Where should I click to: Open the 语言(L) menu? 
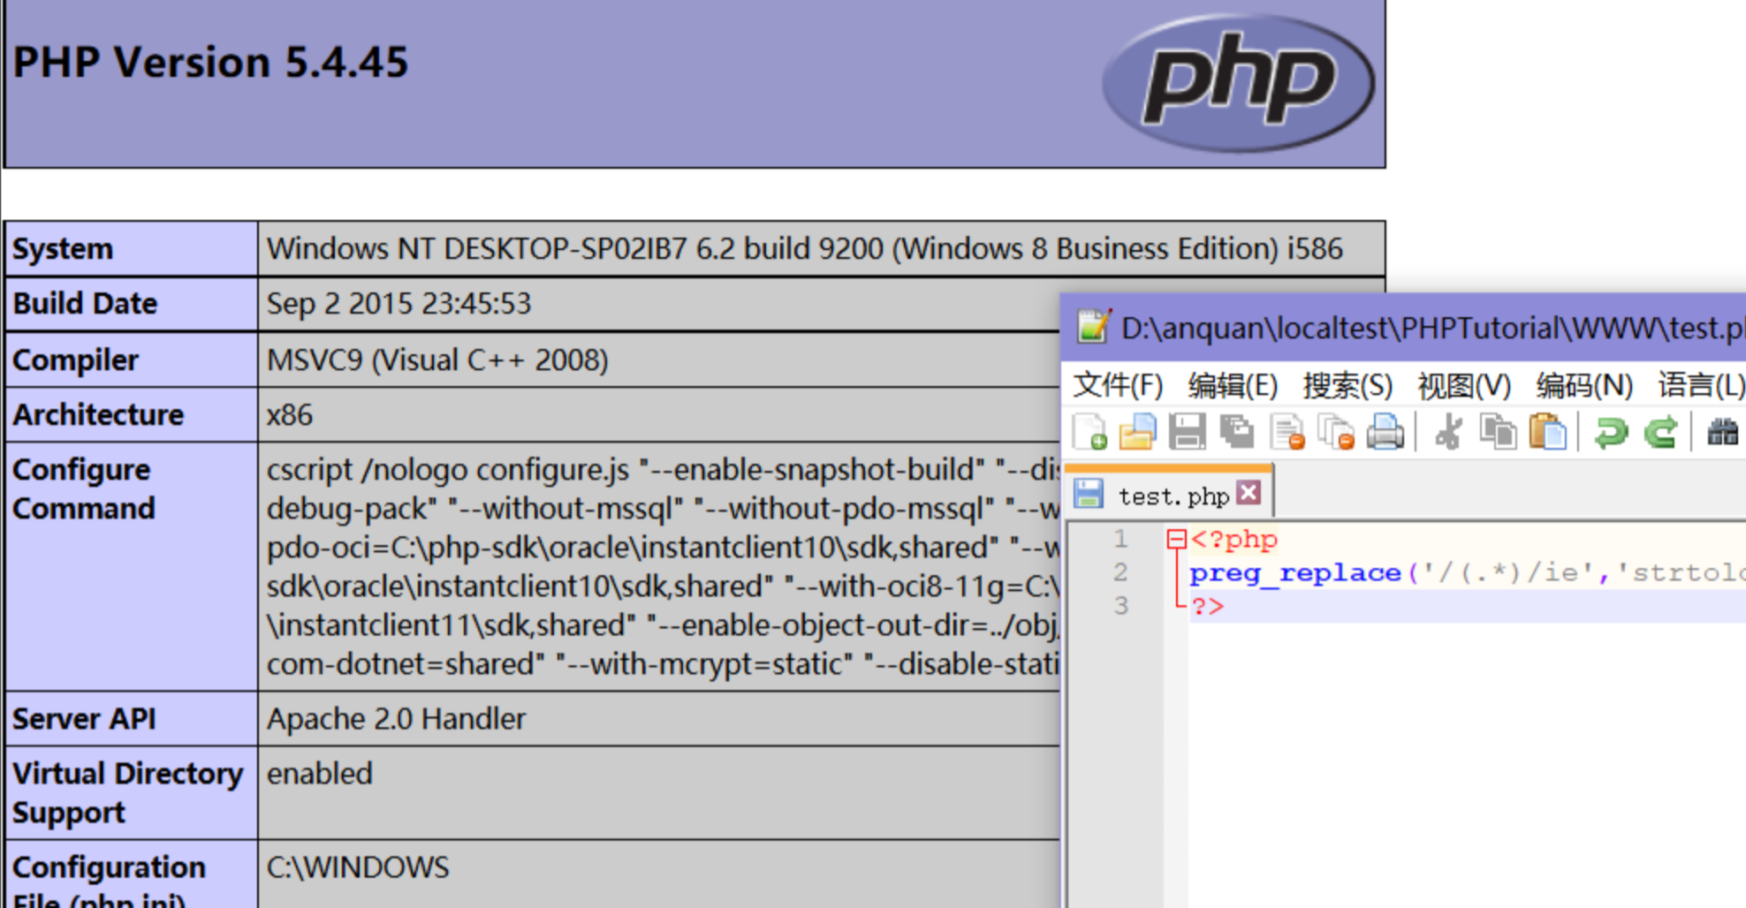pyautogui.click(x=1701, y=386)
